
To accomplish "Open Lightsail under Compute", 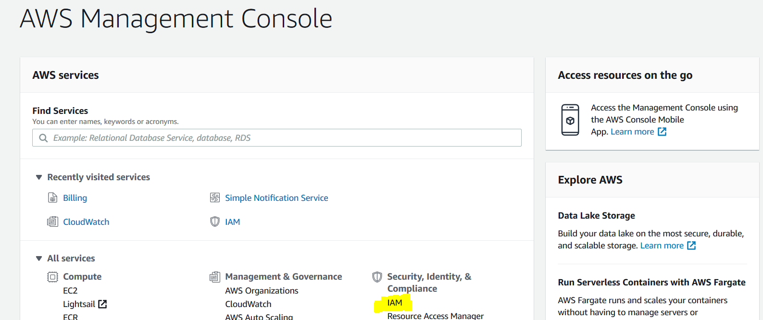I will [x=79, y=304].
